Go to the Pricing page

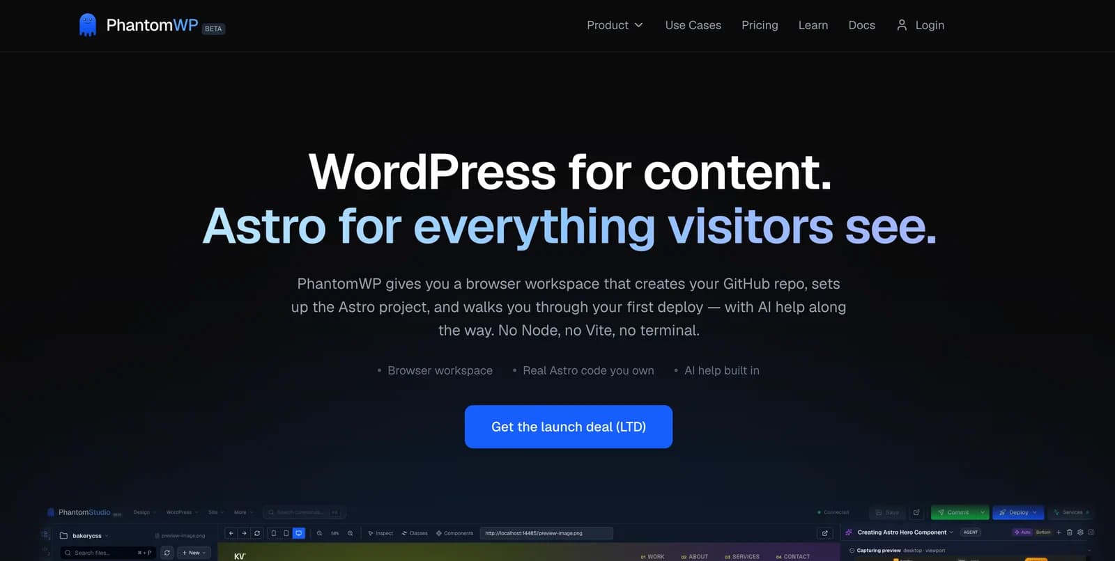760,25
